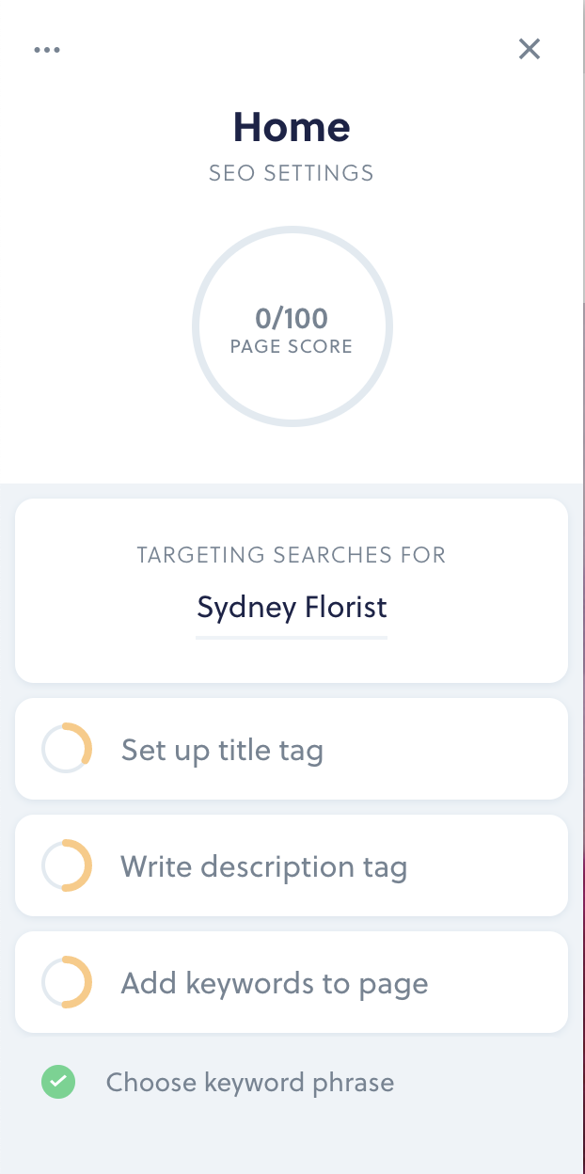The image size is (585, 1174).
Task: Select the 0/100 score value
Action: click(292, 319)
